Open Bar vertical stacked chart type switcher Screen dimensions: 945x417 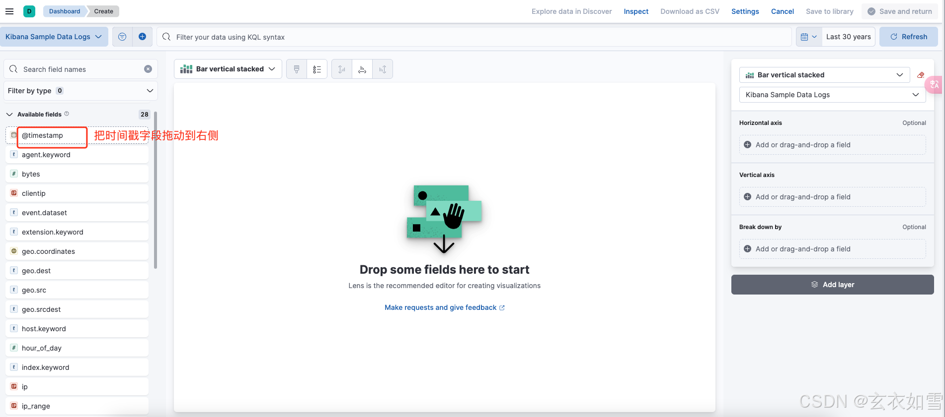228,69
